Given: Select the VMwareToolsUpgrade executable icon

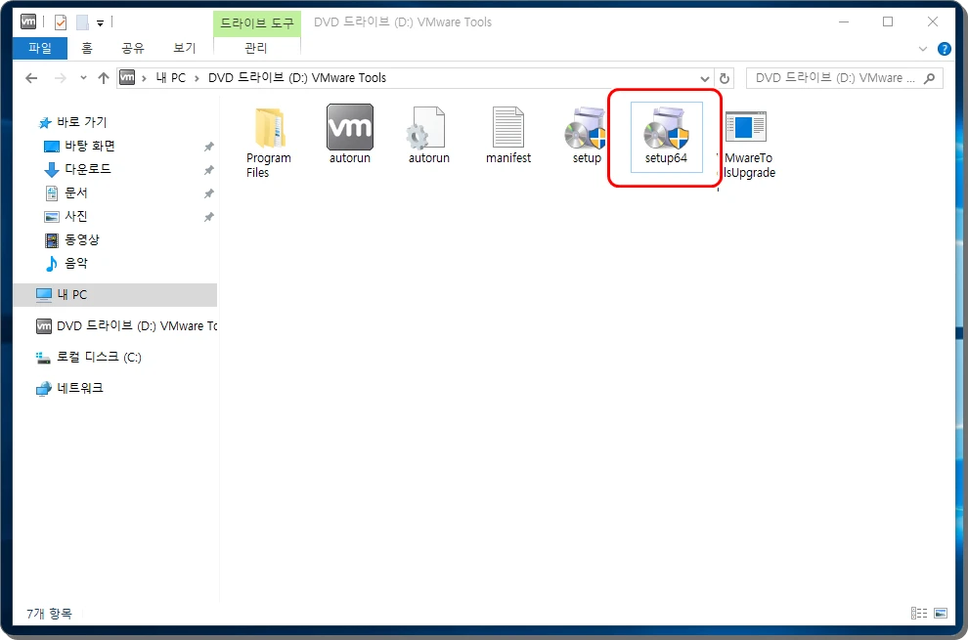Looking at the screenshot, I should (746, 126).
